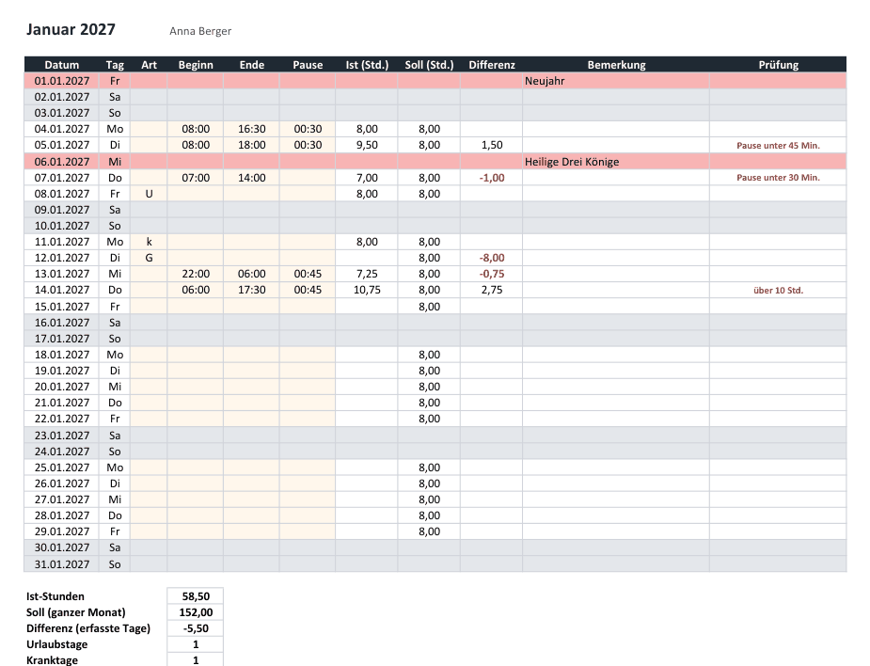The image size is (870, 666).
Task: Select the name "Anna Berger"
Action: (x=200, y=31)
